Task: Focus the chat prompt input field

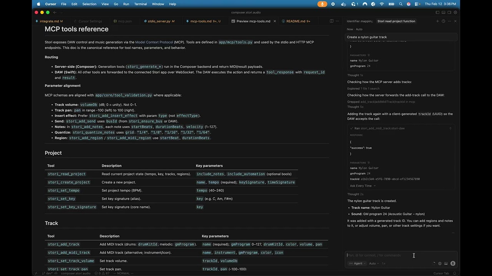Action: [401, 255]
